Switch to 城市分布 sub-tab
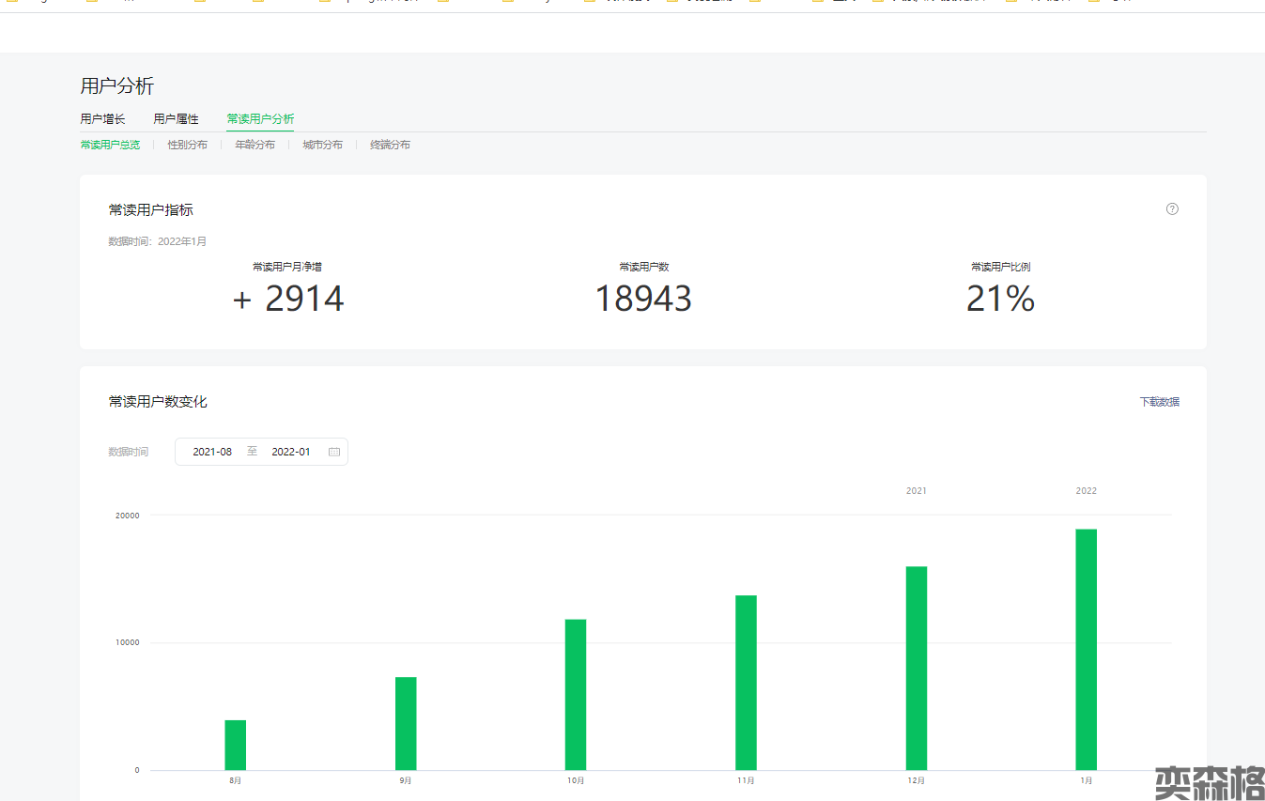1265x801 pixels. (322, 145)
